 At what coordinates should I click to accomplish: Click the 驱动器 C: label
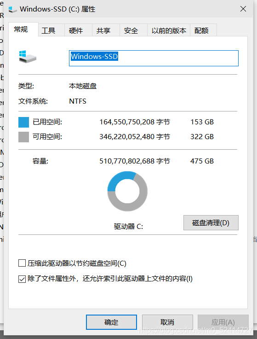point(128,226)
